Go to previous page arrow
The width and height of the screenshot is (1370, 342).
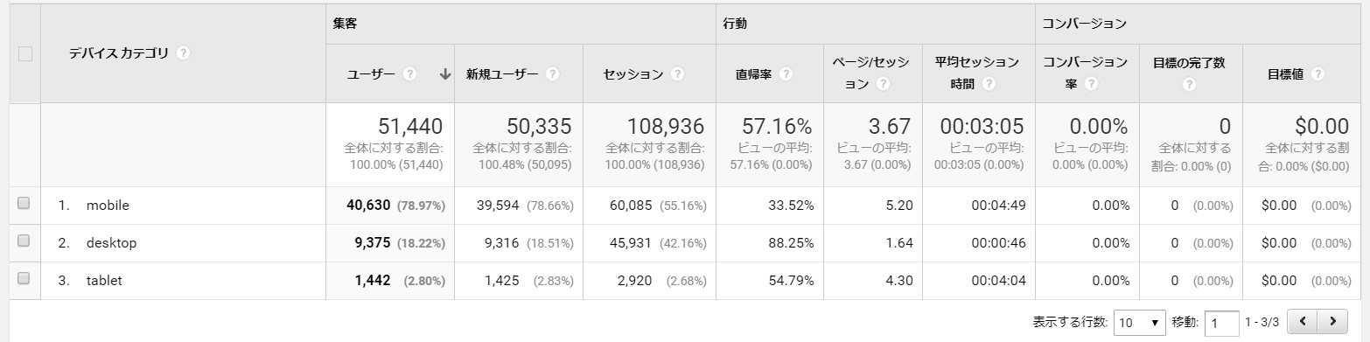coord(1304,322)
